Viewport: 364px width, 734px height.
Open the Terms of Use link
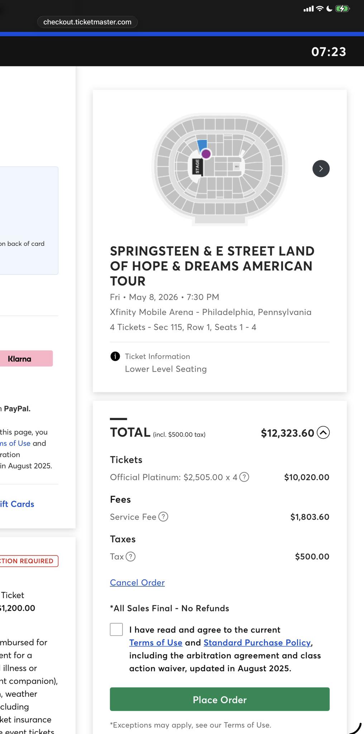tap(155, 643)
